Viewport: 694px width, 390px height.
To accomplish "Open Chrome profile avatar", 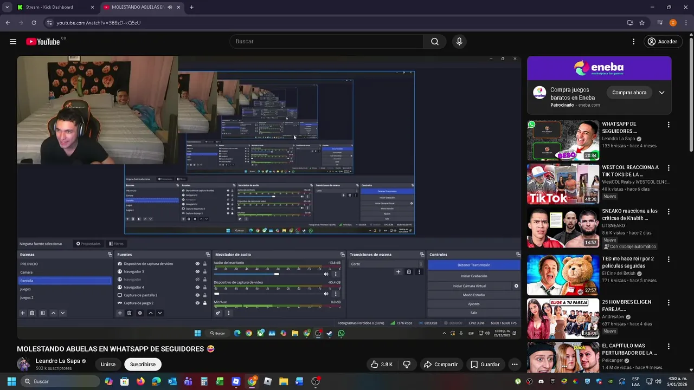I will (x=673, y=23).
